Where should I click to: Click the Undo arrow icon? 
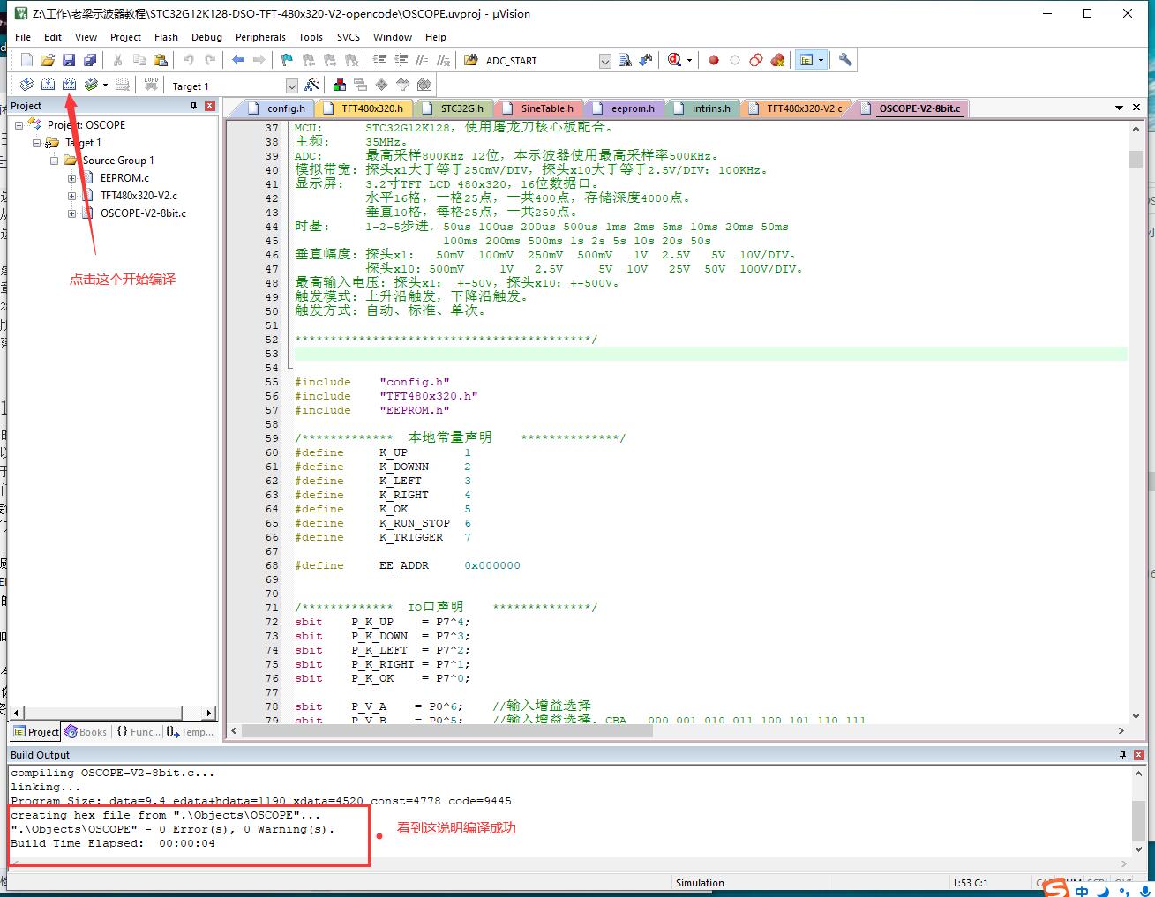(x=188, y=60)
